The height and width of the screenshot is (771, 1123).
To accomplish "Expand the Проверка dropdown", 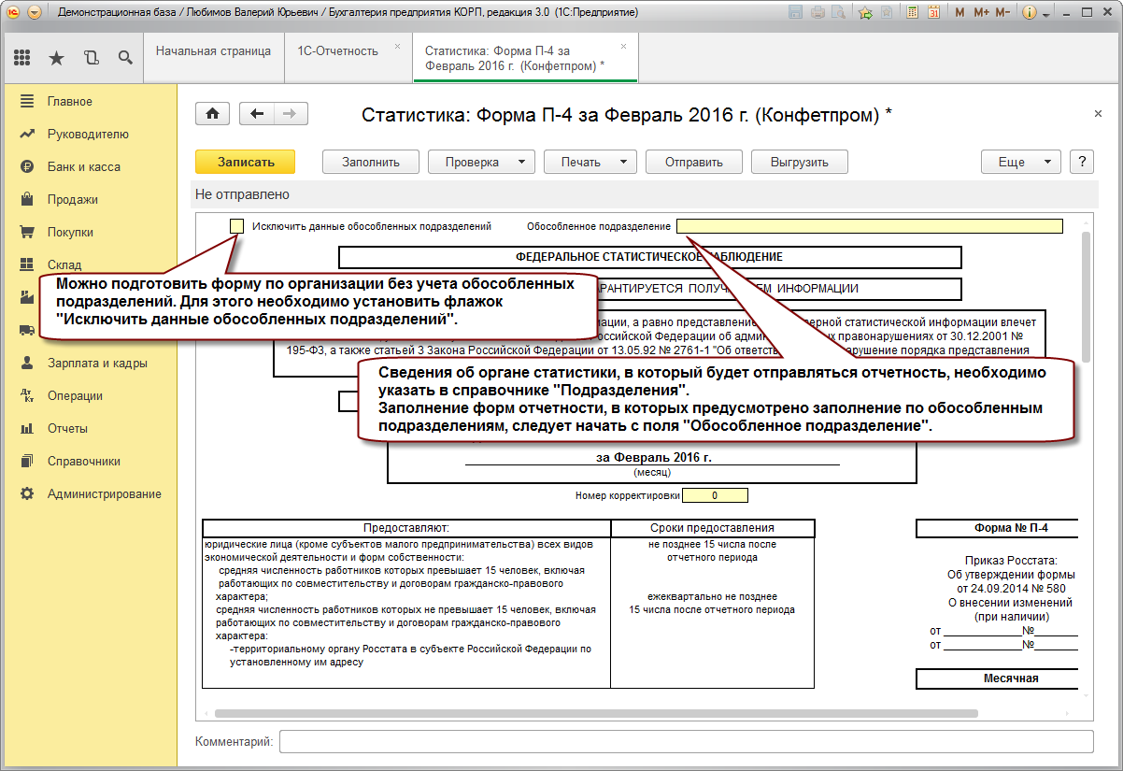I will tap(480, 162).
